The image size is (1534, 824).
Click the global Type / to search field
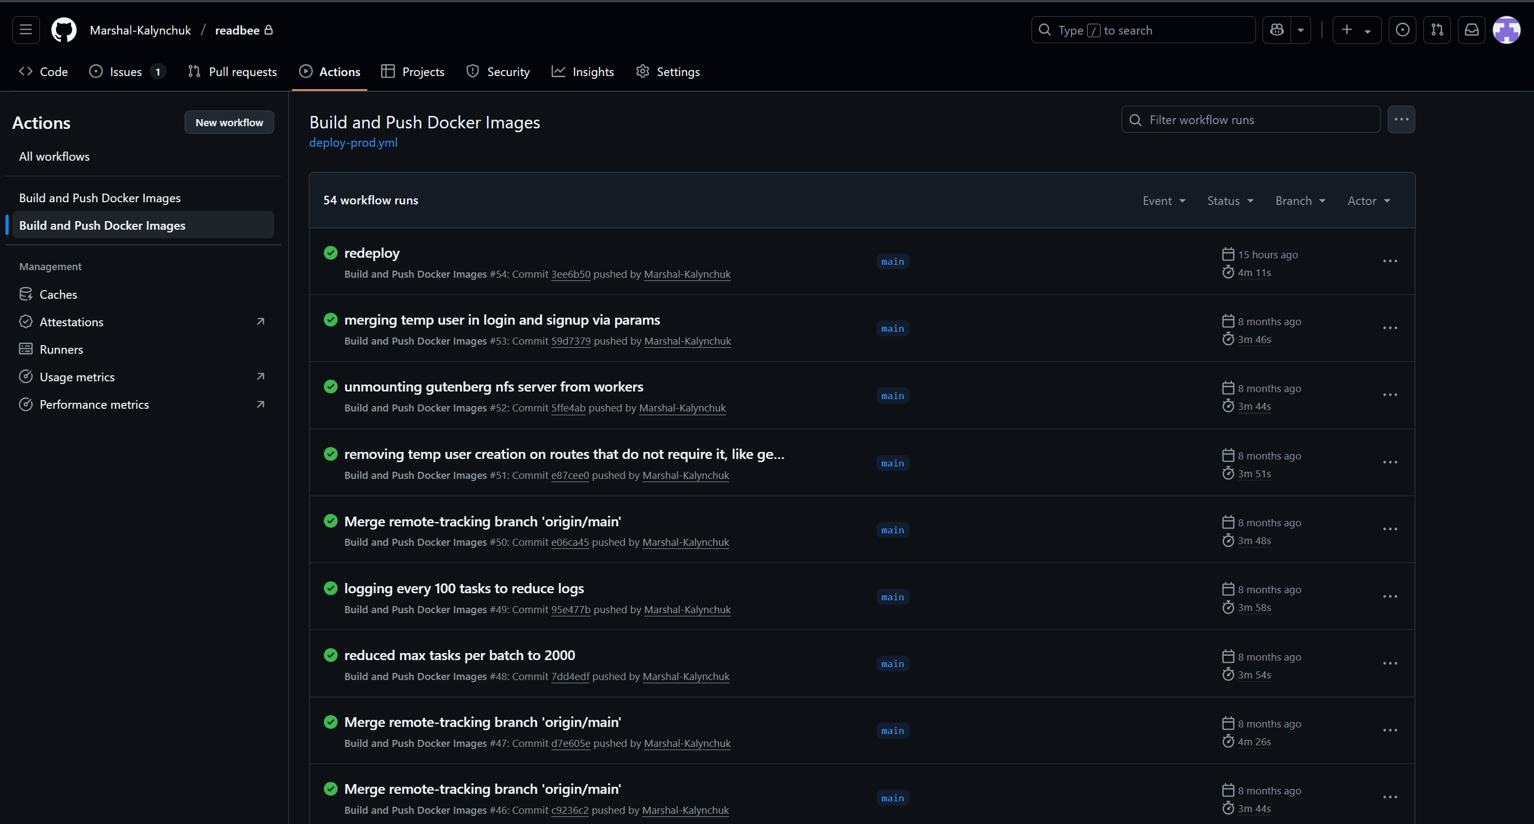click(x=1142, y=30)
